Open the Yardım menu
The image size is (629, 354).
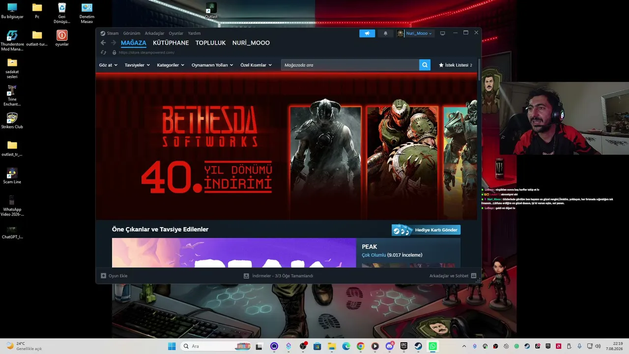[x=194, y=33]
